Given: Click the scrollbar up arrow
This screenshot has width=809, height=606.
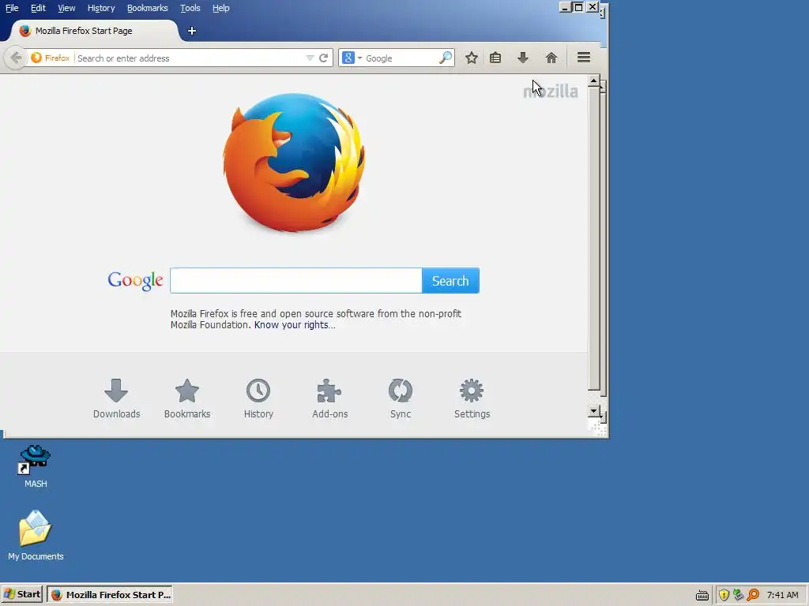Looking at the screenshot, I should point(594,81).
